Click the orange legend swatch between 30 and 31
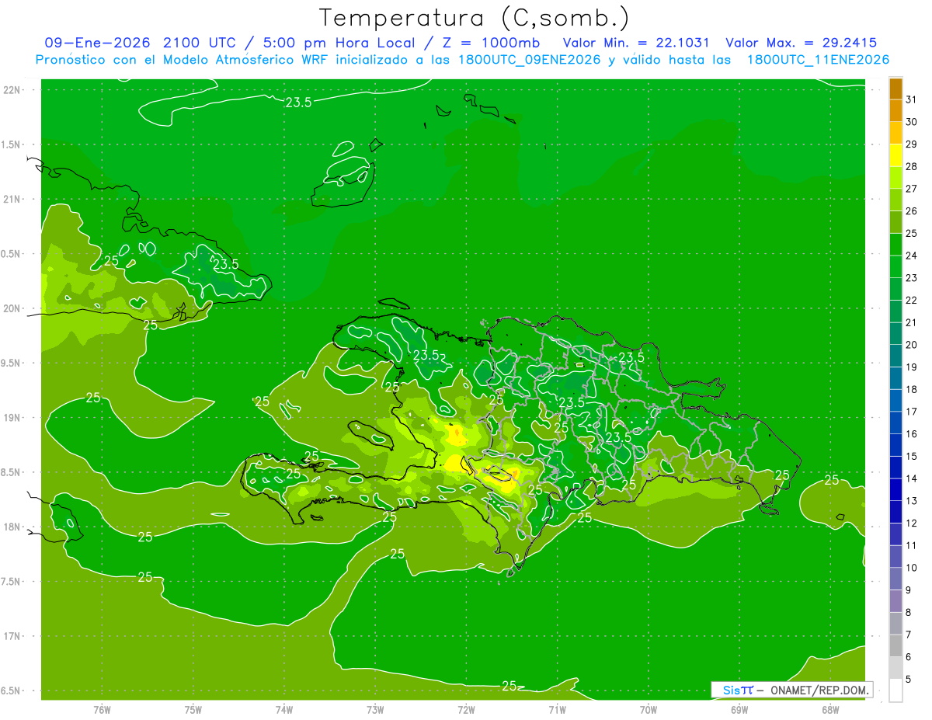This screenshot has height=720, width=932. (x=895, y=111)
